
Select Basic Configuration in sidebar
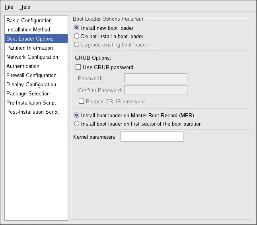tap(29, 20)
